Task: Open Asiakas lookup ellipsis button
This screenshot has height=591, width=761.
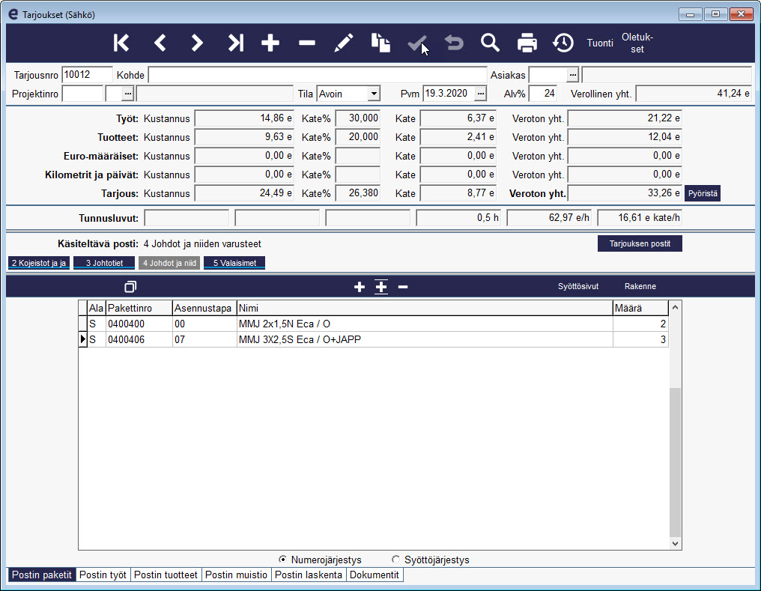Action: tap(573, 75)
